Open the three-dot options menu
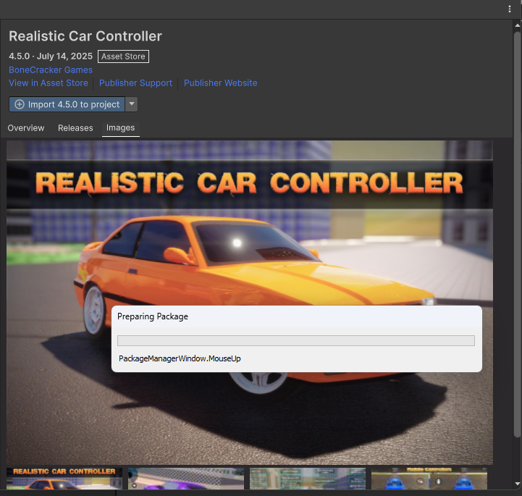This screenshot has height=496, width=522. pos(510,9)
